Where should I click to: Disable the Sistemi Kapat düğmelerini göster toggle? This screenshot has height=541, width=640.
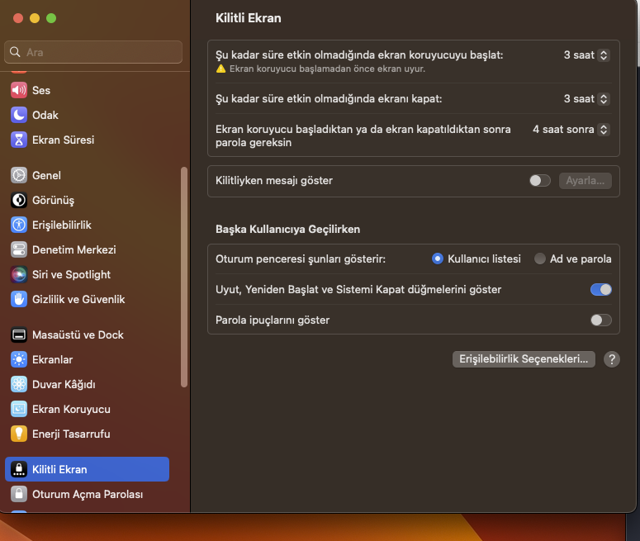coord(600,289)
